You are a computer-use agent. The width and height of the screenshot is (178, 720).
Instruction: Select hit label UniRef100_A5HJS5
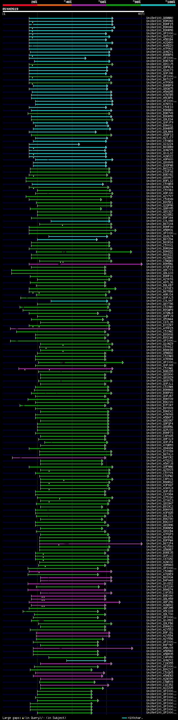(x=160, y=648)
